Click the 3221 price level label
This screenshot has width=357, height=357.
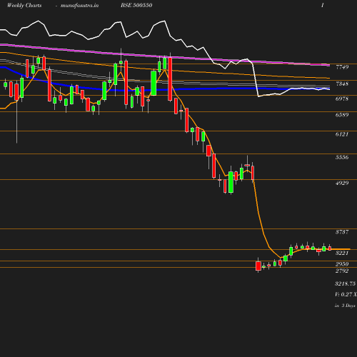point(342,253)
